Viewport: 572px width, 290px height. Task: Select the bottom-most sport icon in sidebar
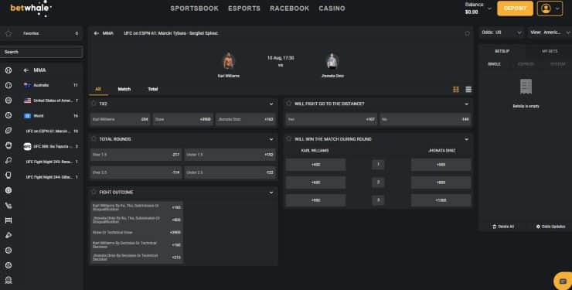click(9, 280)
